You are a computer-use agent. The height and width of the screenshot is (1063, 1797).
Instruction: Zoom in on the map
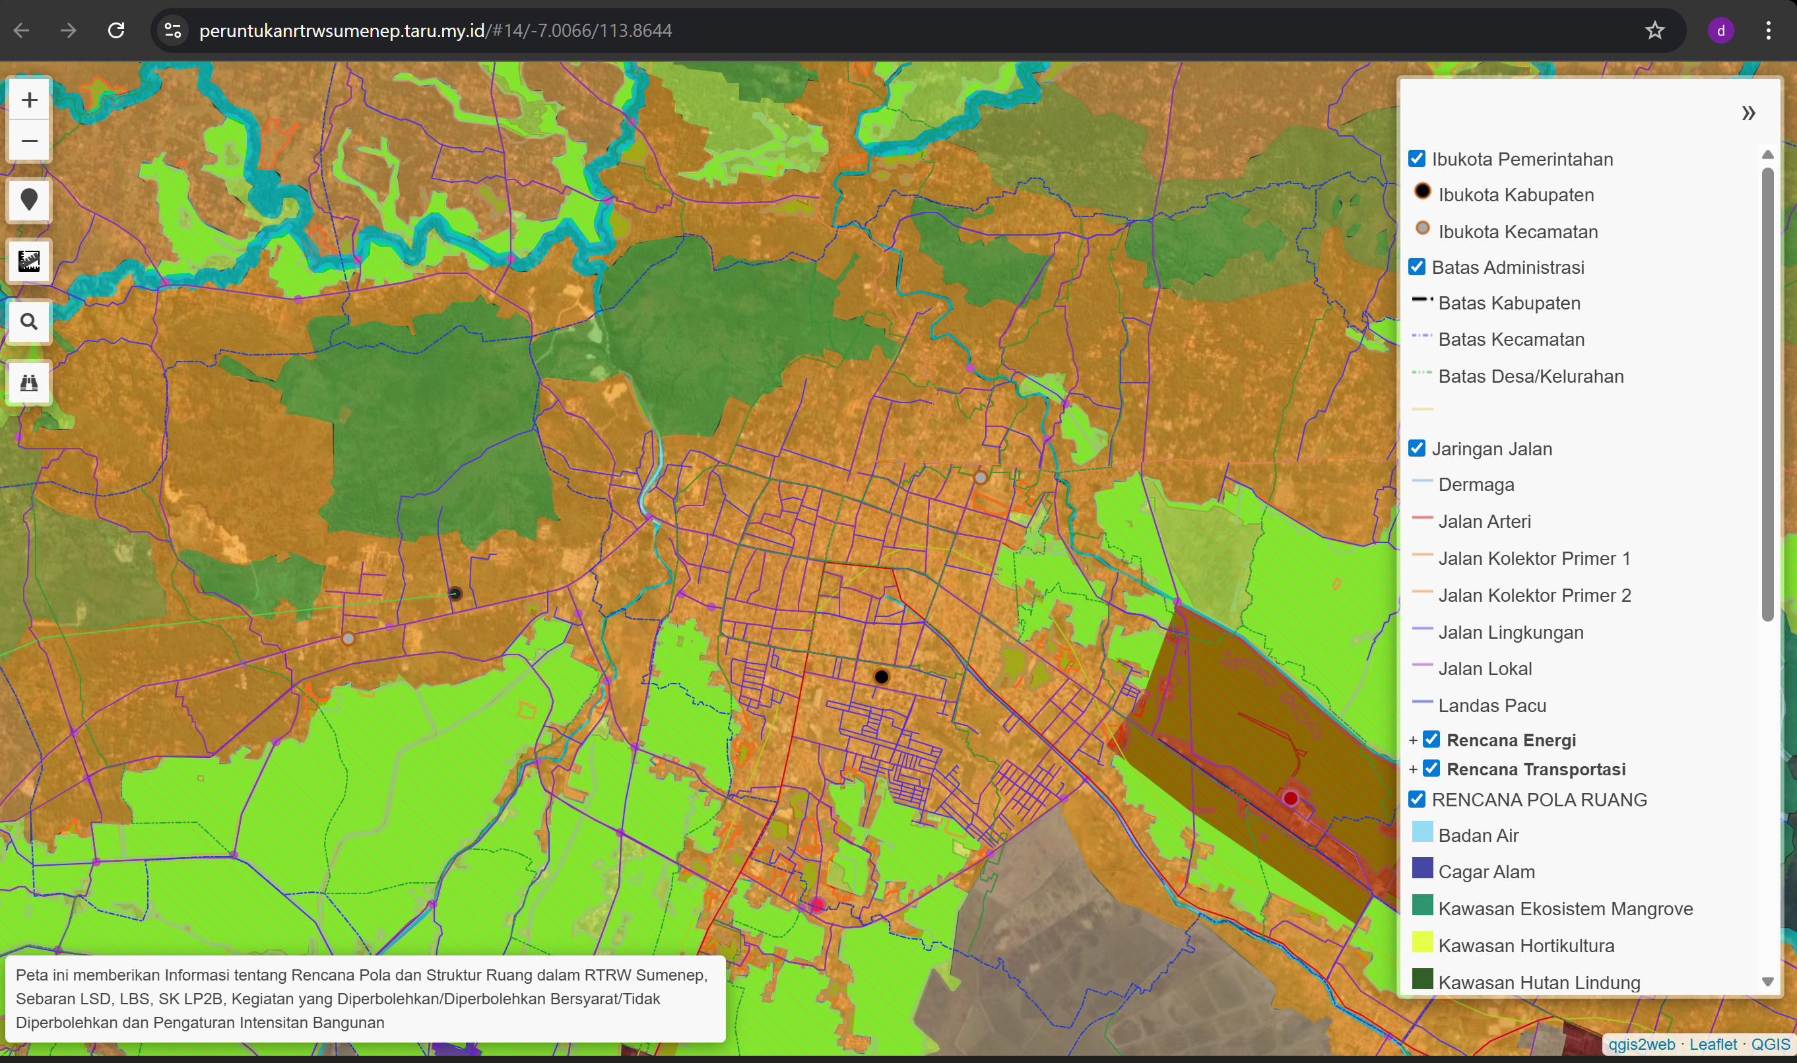click(29, 100)
